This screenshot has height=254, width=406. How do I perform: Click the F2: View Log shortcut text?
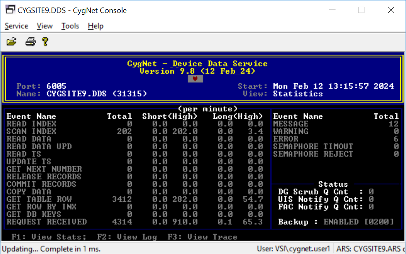[127, 237]
